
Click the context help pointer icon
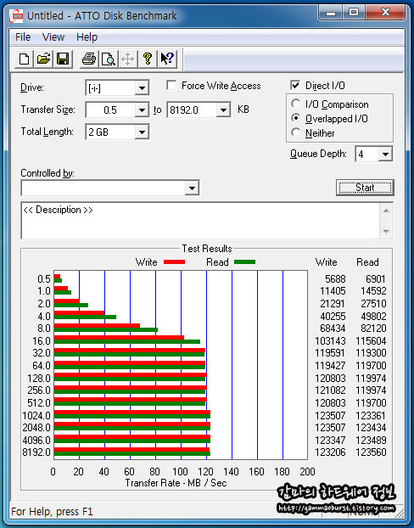click(167, 59)
